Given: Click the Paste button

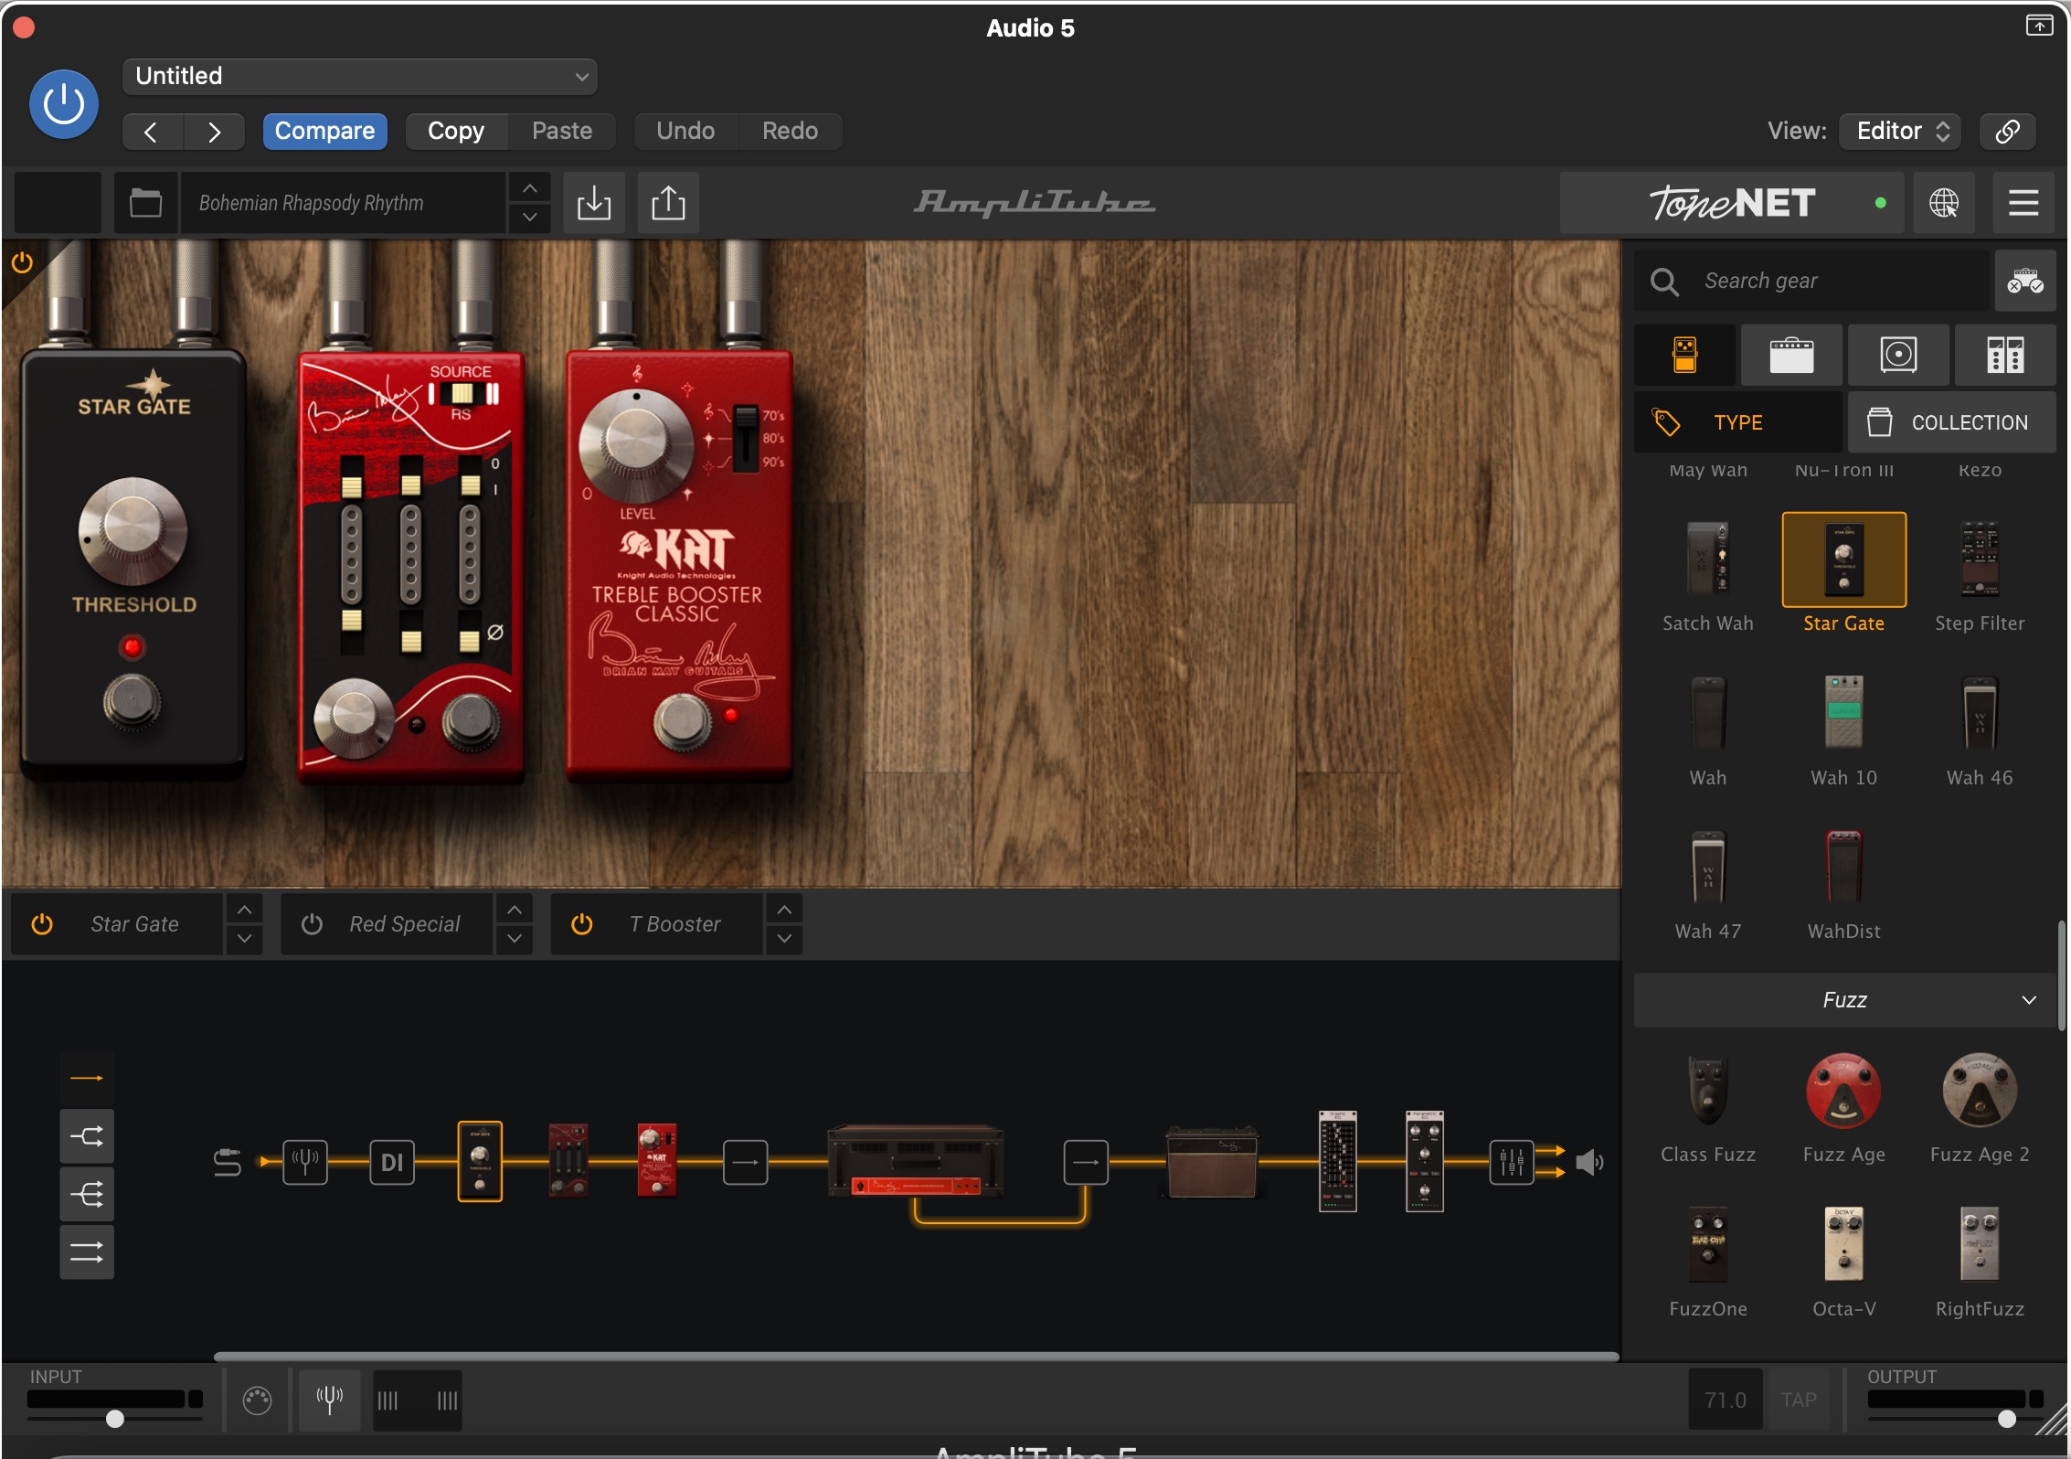Looking at the screenshot, I should click(562, 132).
